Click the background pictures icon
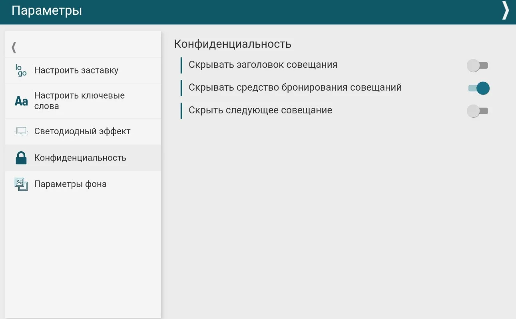Image resolution: width=516 pixels, height=319 pixels. (x=21, y=184)
